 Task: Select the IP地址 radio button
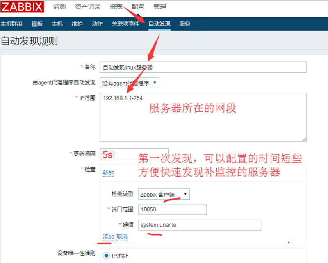pyautogui.click(x=106, y=256)
